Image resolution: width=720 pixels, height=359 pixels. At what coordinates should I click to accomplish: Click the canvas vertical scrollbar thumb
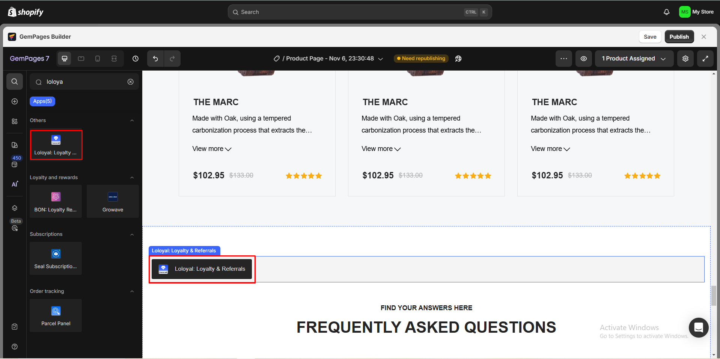pyautogui.click(x=713, y=296)
